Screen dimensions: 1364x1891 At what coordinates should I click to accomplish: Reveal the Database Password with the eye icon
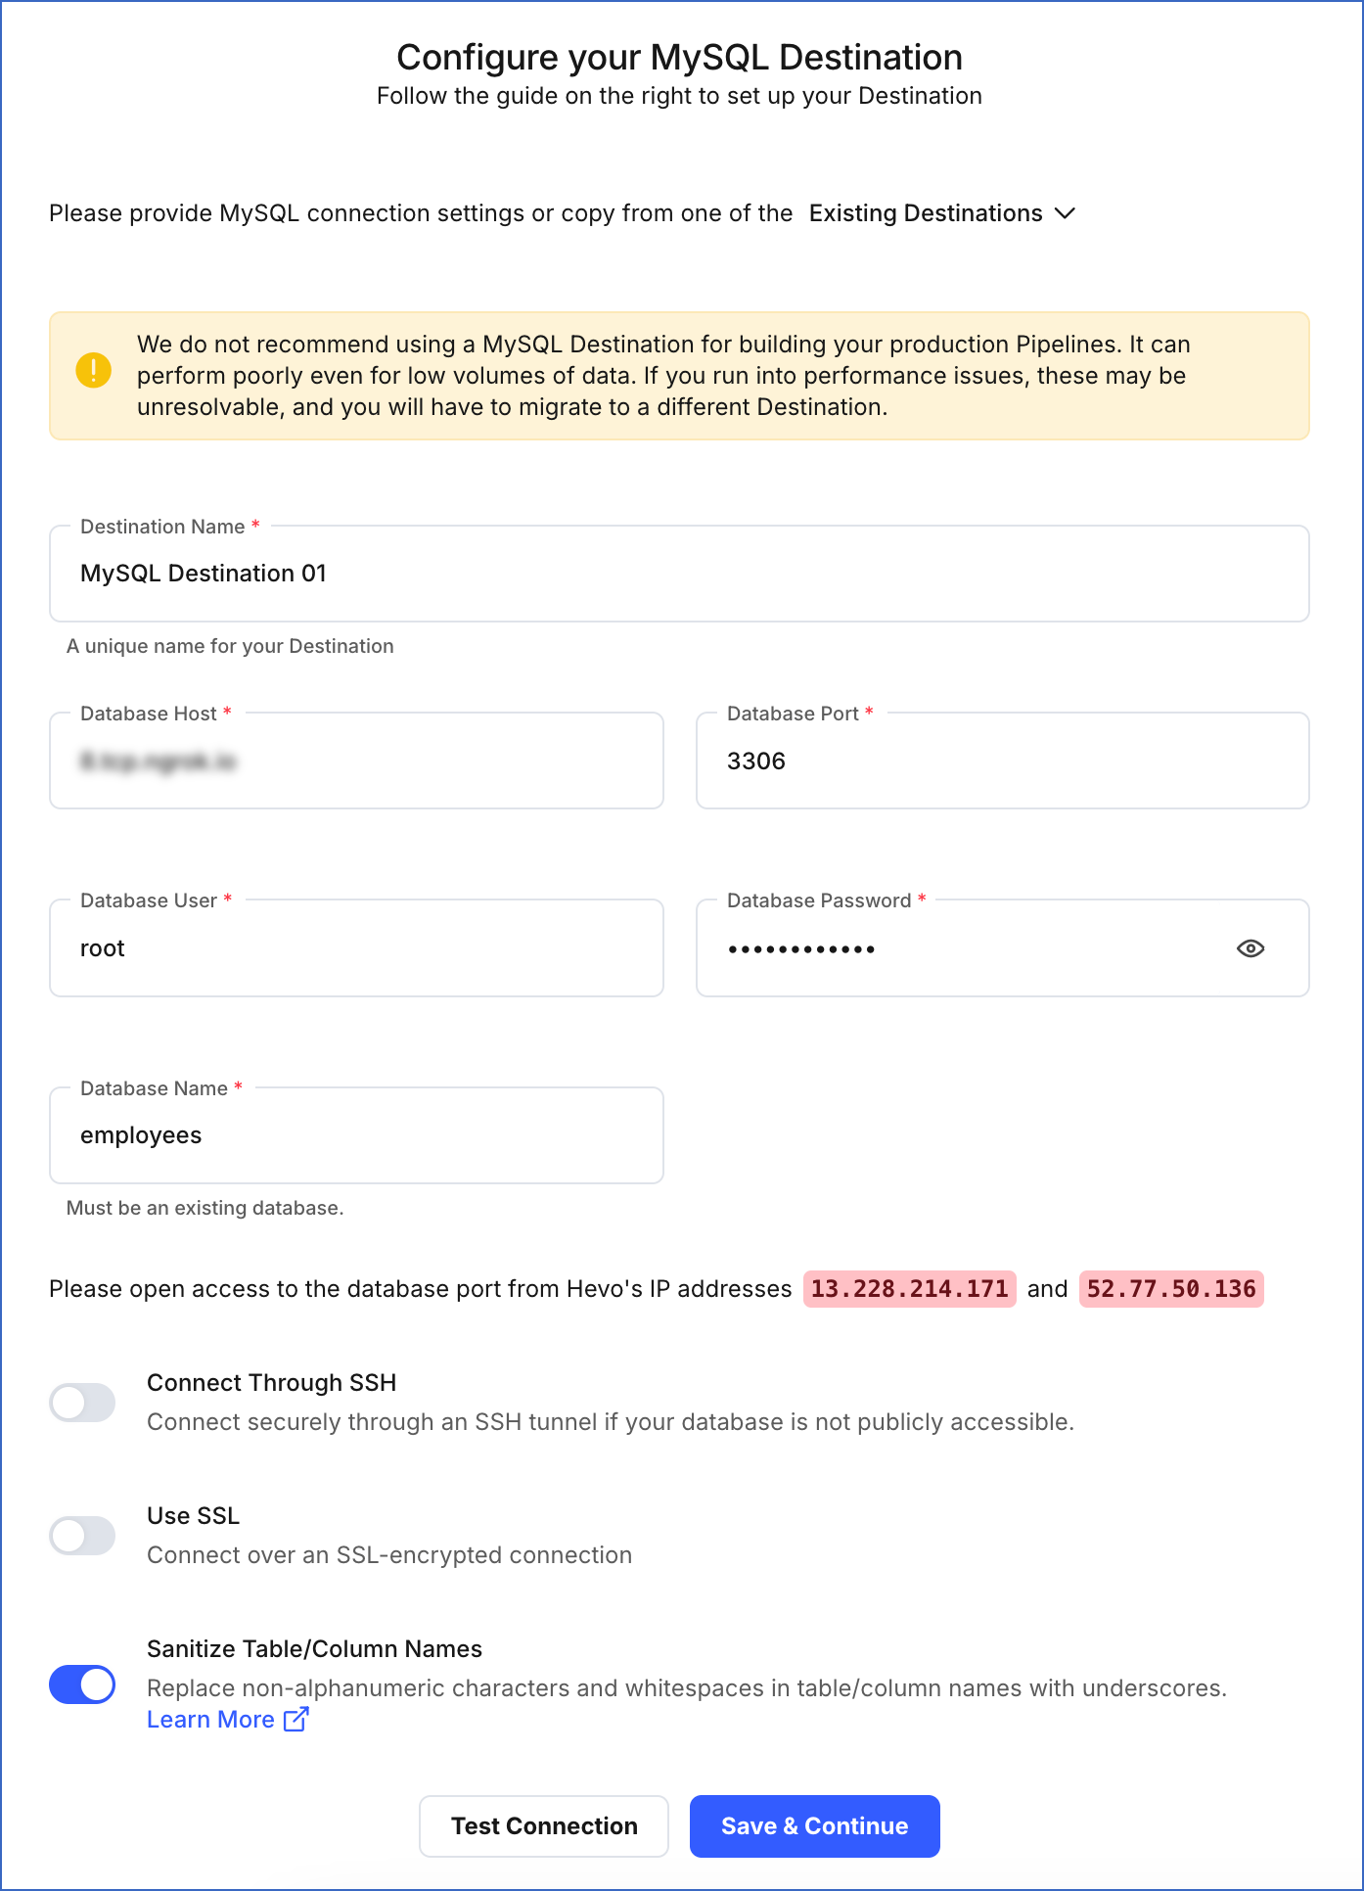tap(1250, 947)
